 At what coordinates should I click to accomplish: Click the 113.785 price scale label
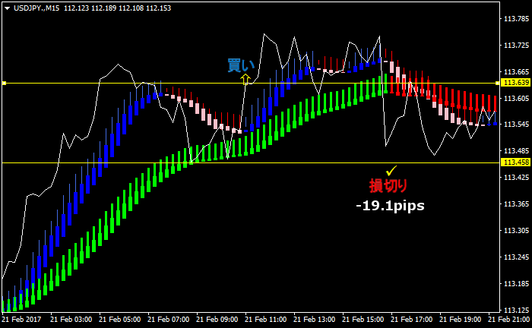[x=516, y=19]
